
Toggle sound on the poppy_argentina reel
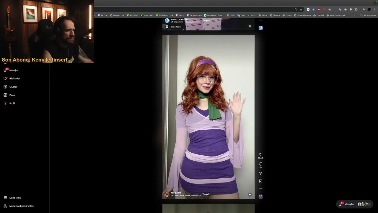click(250, 26)
